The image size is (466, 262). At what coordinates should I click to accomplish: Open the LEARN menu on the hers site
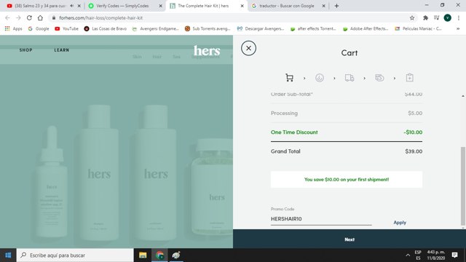(x=61, y=50)
